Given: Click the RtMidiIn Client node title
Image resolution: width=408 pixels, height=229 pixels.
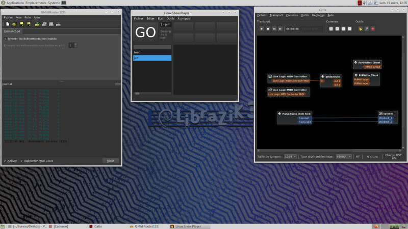Looking at the screenshot, I should 368,75.
